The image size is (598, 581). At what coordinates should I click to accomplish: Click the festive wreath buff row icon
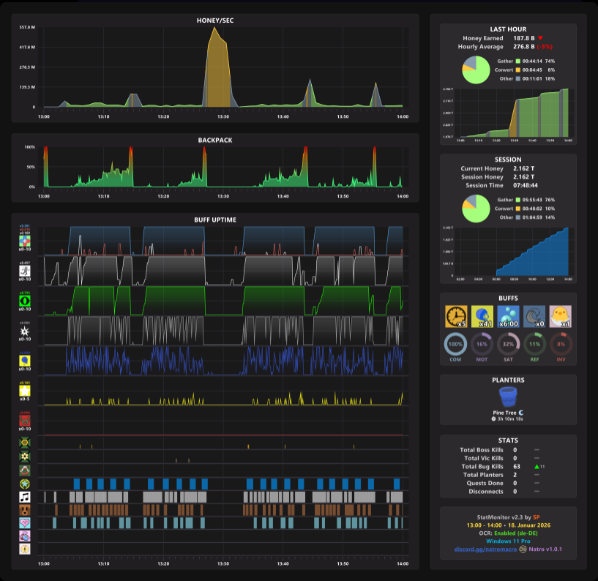coord(25,470)
